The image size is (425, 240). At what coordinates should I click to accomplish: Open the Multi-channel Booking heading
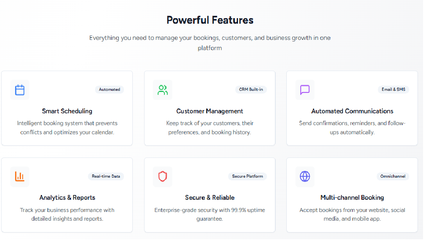tap(352, 198)
